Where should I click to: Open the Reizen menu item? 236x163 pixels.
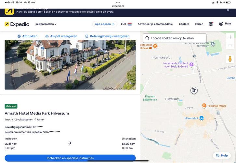click(x=199, y=24)
